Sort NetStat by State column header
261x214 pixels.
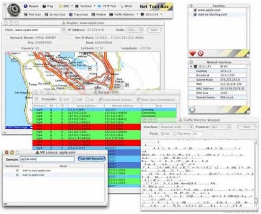pyautogui.click(x=159, y=106)
